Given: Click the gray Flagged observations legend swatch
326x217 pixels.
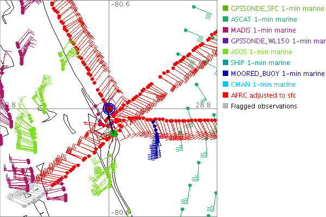Looking at the screenshot, I should [x=225, y=106].
